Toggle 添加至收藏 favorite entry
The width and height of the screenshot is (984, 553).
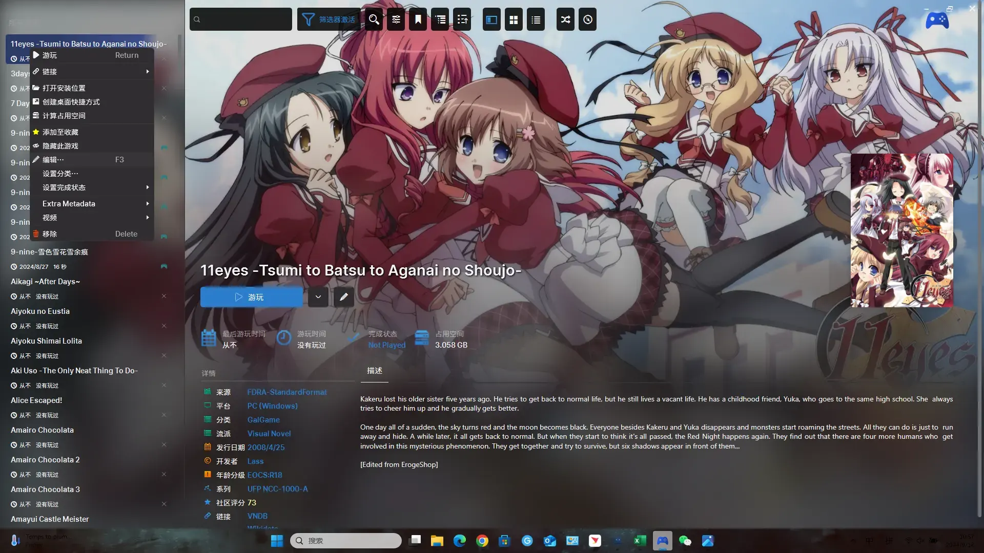[x=92, y=132]
